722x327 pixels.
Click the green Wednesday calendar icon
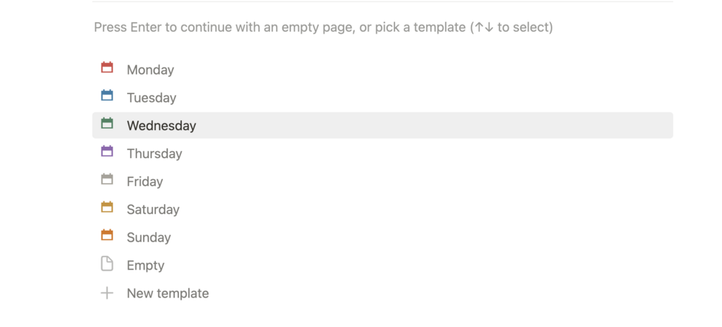[107, 124]
